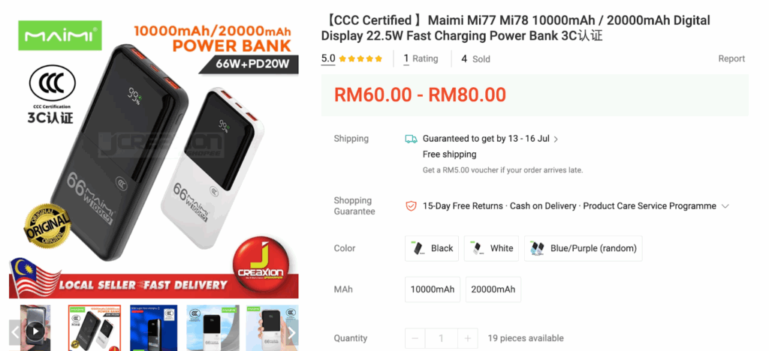Click the previous thumbnail arrow
The width and height of the screenshot is (769, 351).
pos(15,333)
